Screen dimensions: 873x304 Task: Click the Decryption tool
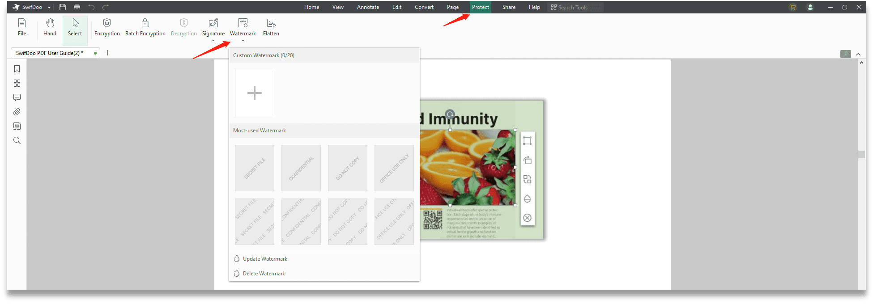click(183, 27)
